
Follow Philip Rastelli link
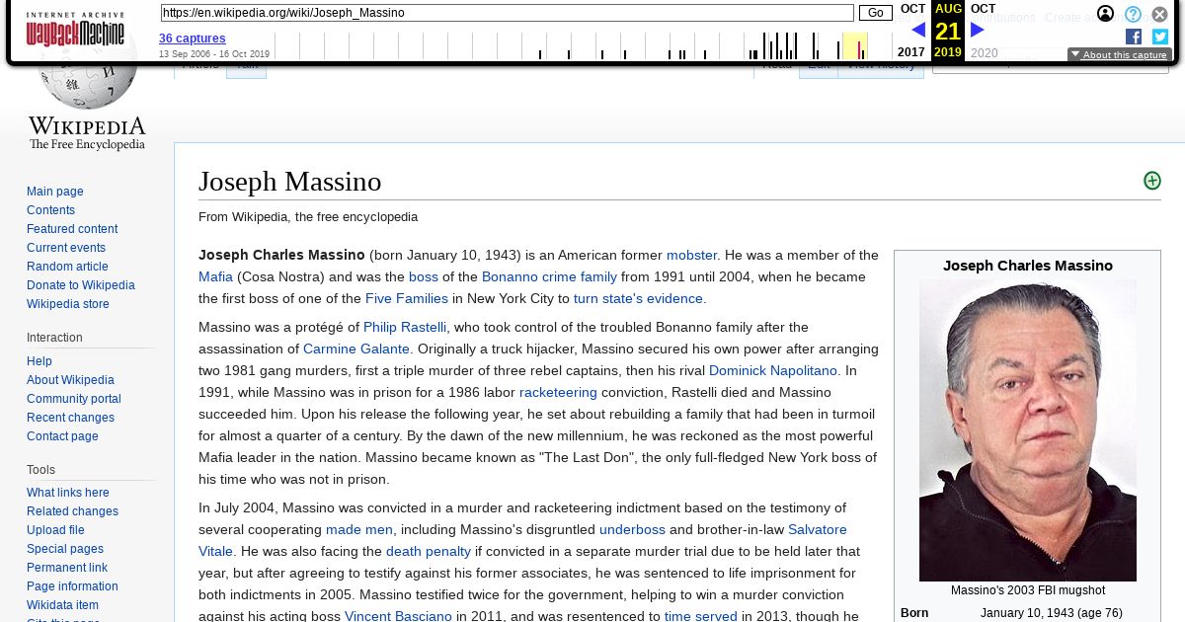point(405,327)
